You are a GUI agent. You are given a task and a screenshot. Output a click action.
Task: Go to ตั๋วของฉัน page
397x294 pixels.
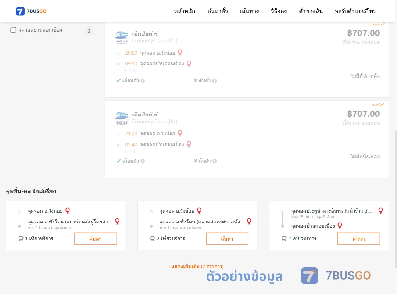pyautogui.click(x=311, y=11)
